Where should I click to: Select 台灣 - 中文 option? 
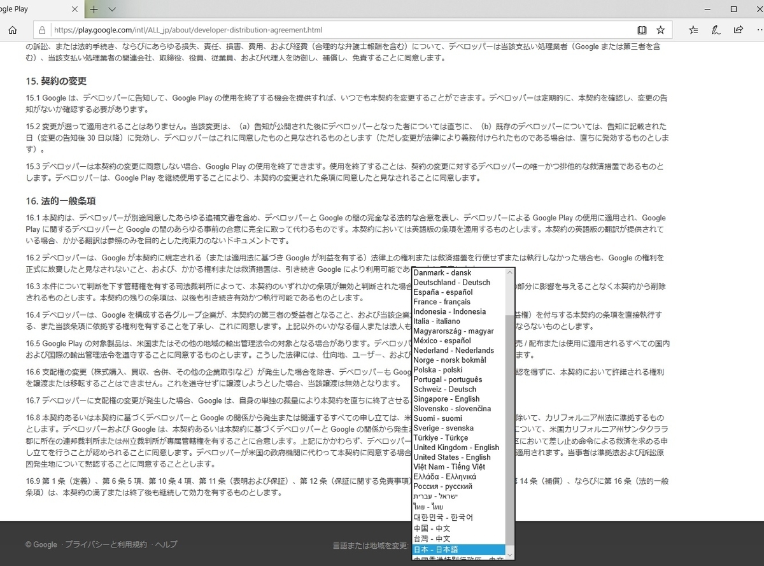[458, 539]
